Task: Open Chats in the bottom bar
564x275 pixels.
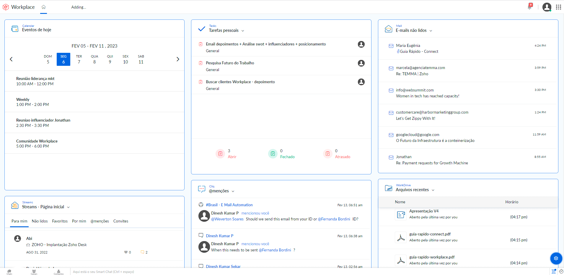Action: tap(9, 272)
